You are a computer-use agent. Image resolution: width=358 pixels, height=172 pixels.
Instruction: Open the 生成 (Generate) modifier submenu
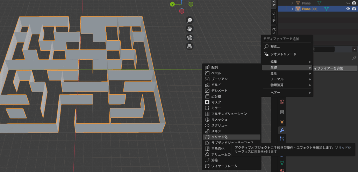287,67
